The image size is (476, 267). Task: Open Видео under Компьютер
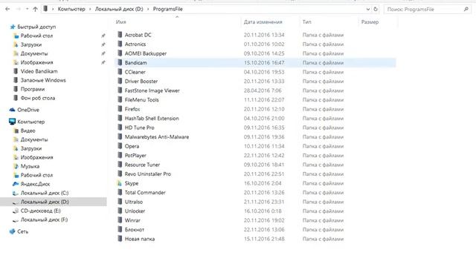(28, 131)
